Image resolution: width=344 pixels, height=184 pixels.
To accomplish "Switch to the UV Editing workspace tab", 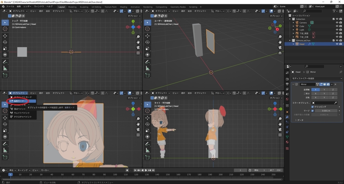I will (96, 7).
